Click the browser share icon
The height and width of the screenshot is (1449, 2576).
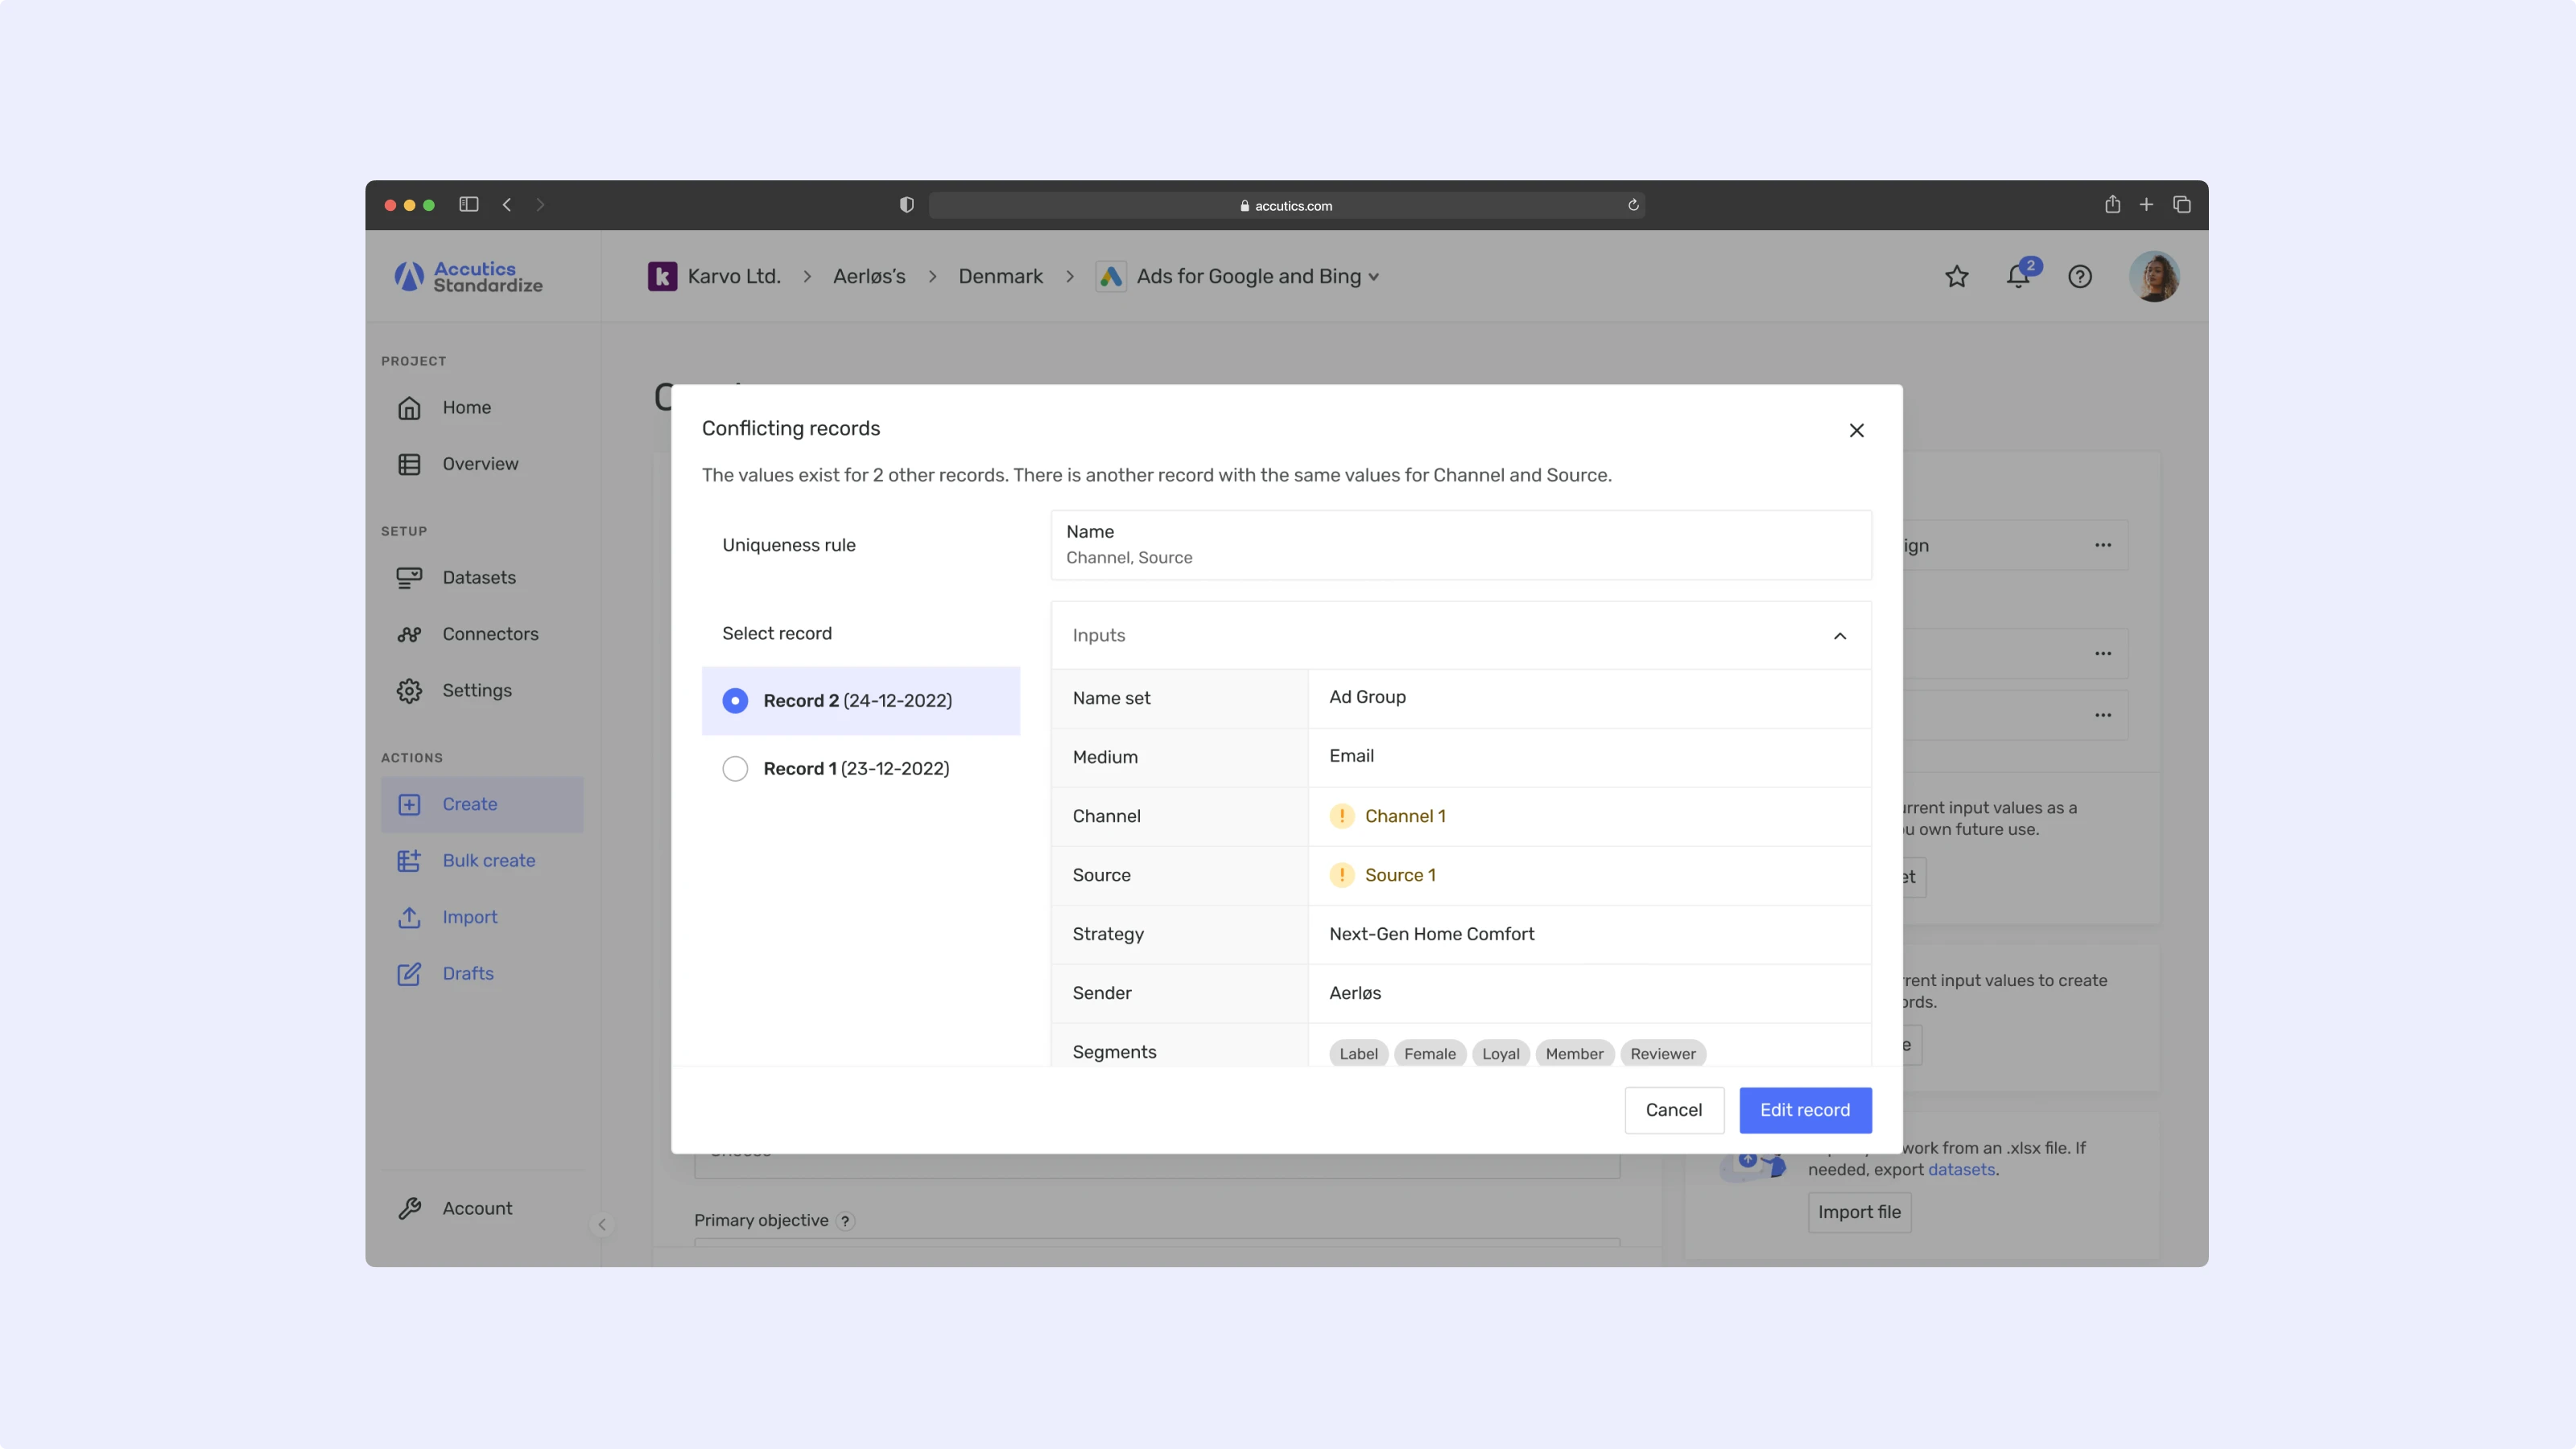click(x=2111, y=205)
